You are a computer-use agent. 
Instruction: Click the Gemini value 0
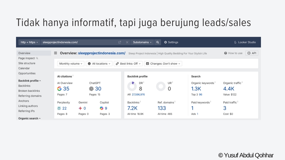(x=85, y=108)
